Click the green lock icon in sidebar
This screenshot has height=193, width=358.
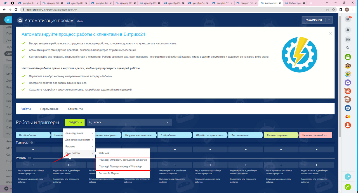click(x=348, y=57)
